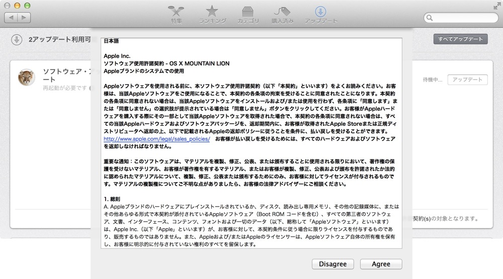Click the OS X MOUNTAIN LION title line
Screen dimensions: 503x279
(166, 63)
